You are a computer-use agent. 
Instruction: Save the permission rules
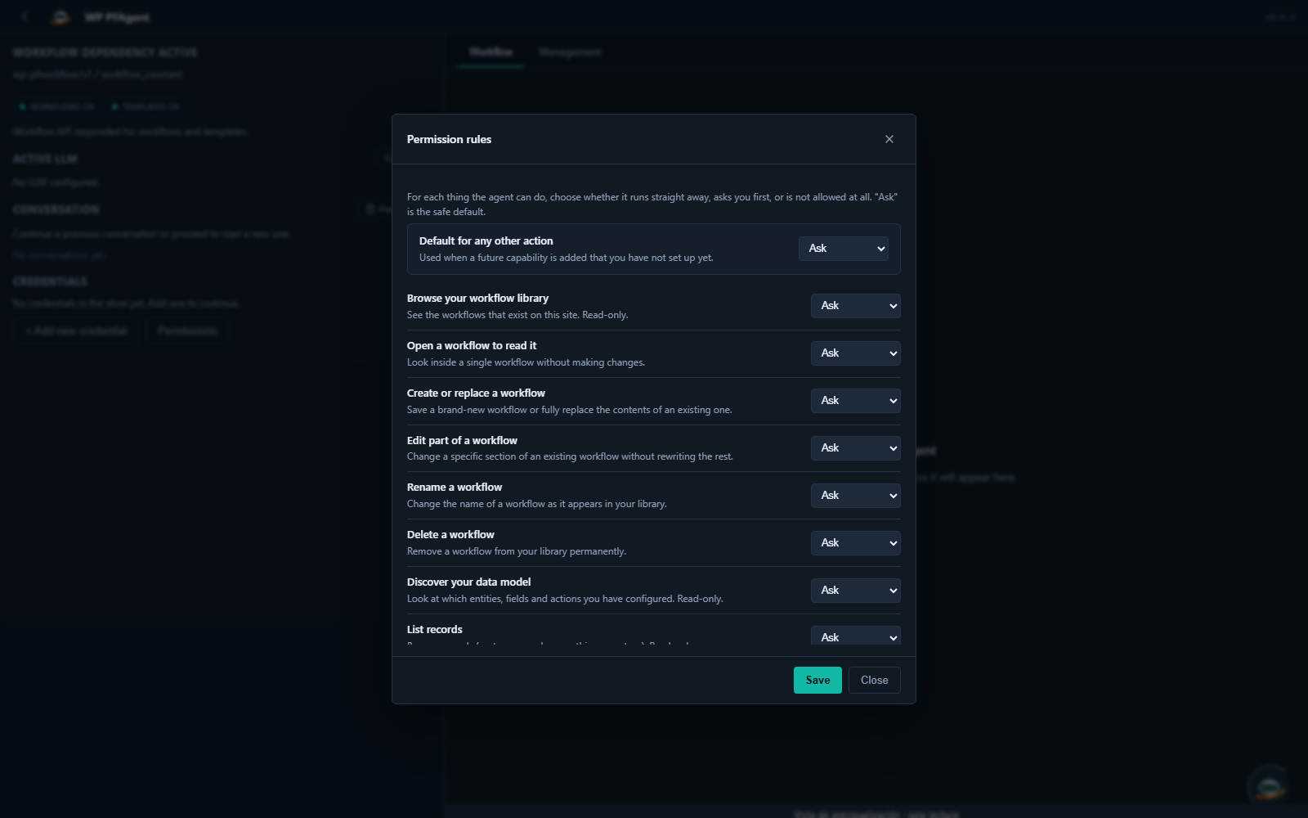[817, 681]
